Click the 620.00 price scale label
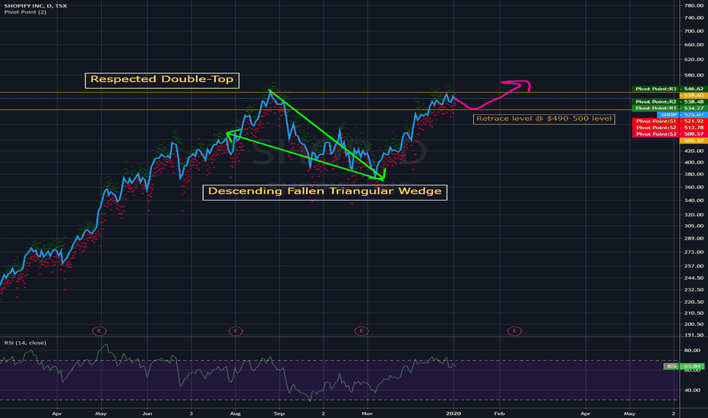This screenshot has height=418, width=708. coord(694,59)
